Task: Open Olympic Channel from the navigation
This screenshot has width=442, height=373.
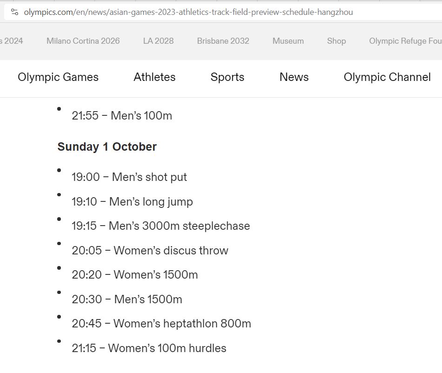Action: click(x=387, y=77)
